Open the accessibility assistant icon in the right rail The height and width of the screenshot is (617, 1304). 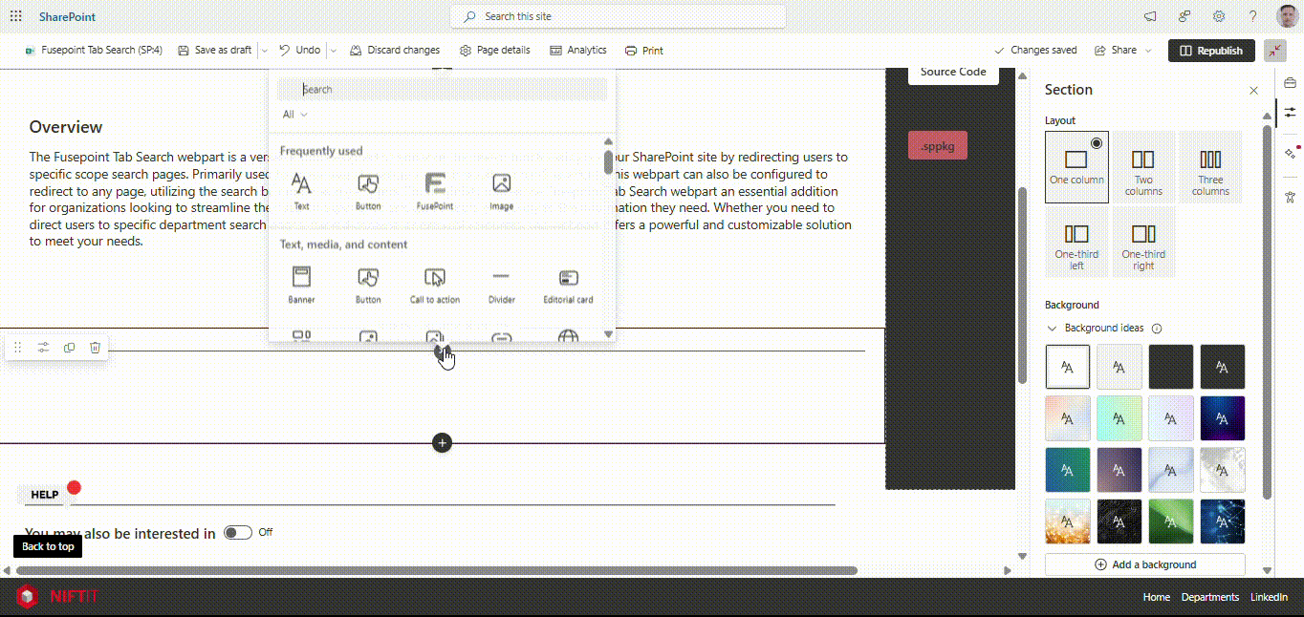pos(1290,198)
